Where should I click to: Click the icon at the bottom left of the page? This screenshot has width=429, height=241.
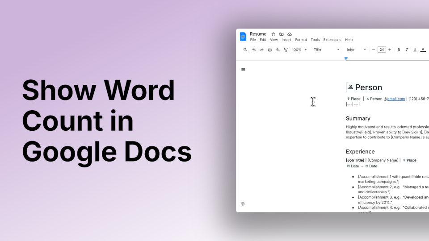pos(243,204)
